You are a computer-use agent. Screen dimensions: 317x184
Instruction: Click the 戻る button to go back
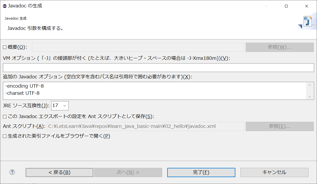pos(59,172)
